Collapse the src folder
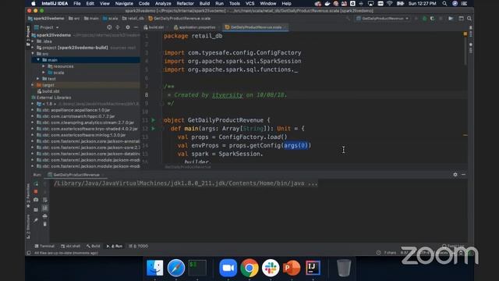 (x=33, y=54)
